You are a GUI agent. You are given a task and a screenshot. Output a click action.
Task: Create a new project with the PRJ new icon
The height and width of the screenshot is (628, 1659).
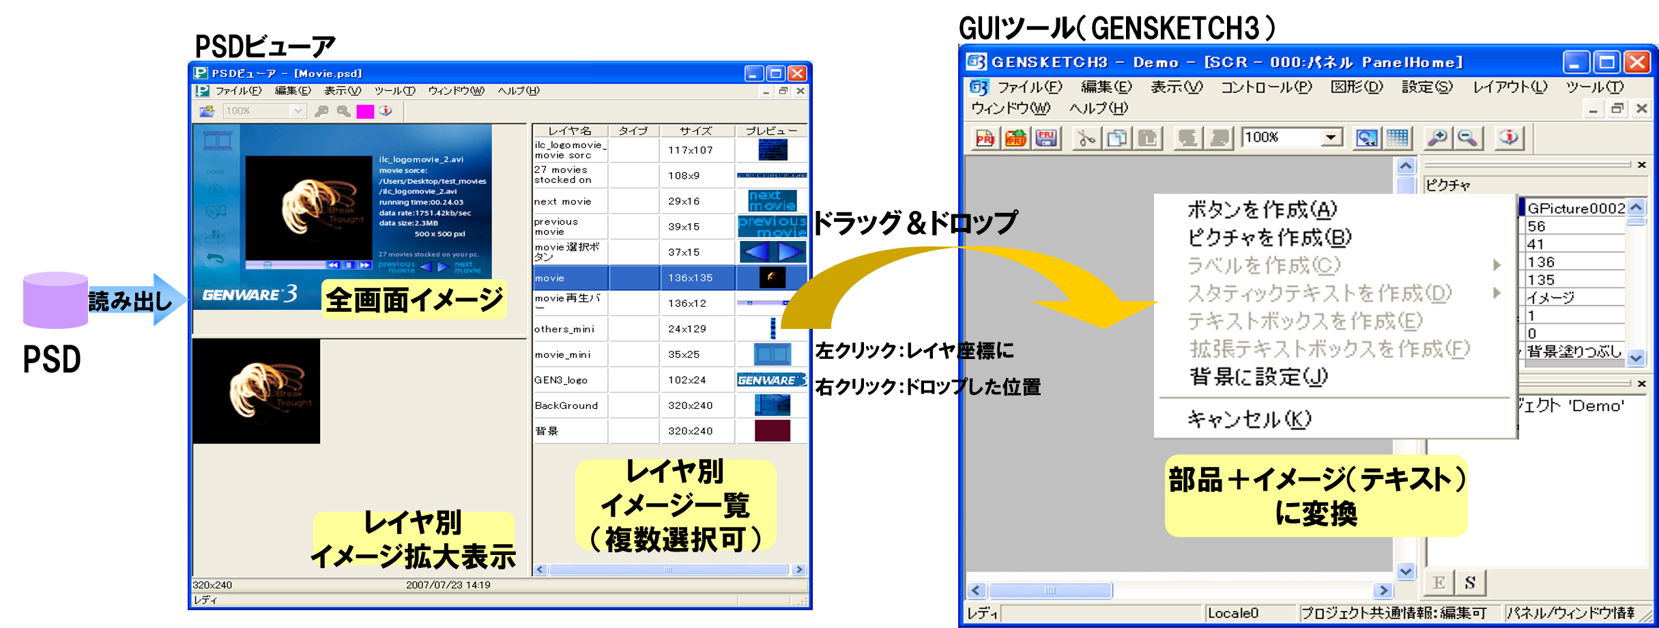[x=985, y=137]
